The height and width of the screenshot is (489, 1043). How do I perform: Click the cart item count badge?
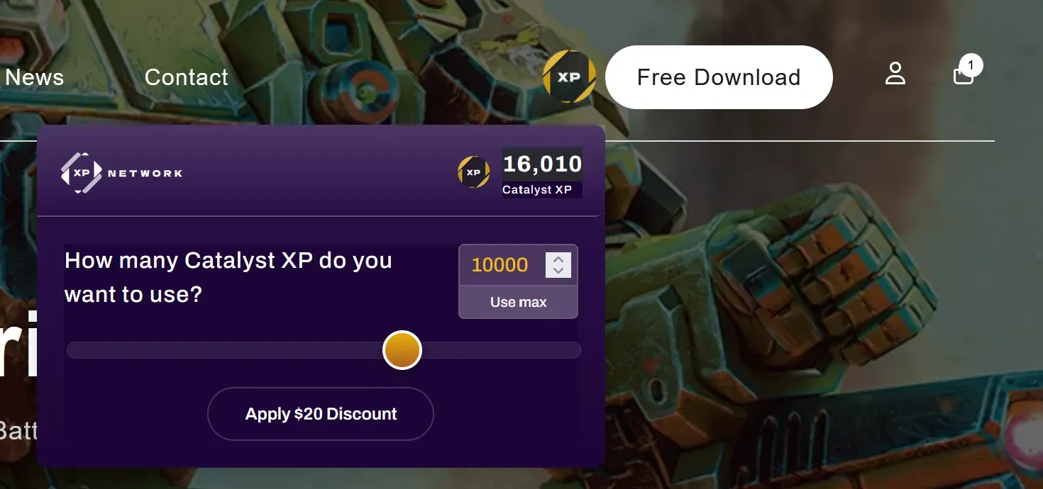[971, 66]
